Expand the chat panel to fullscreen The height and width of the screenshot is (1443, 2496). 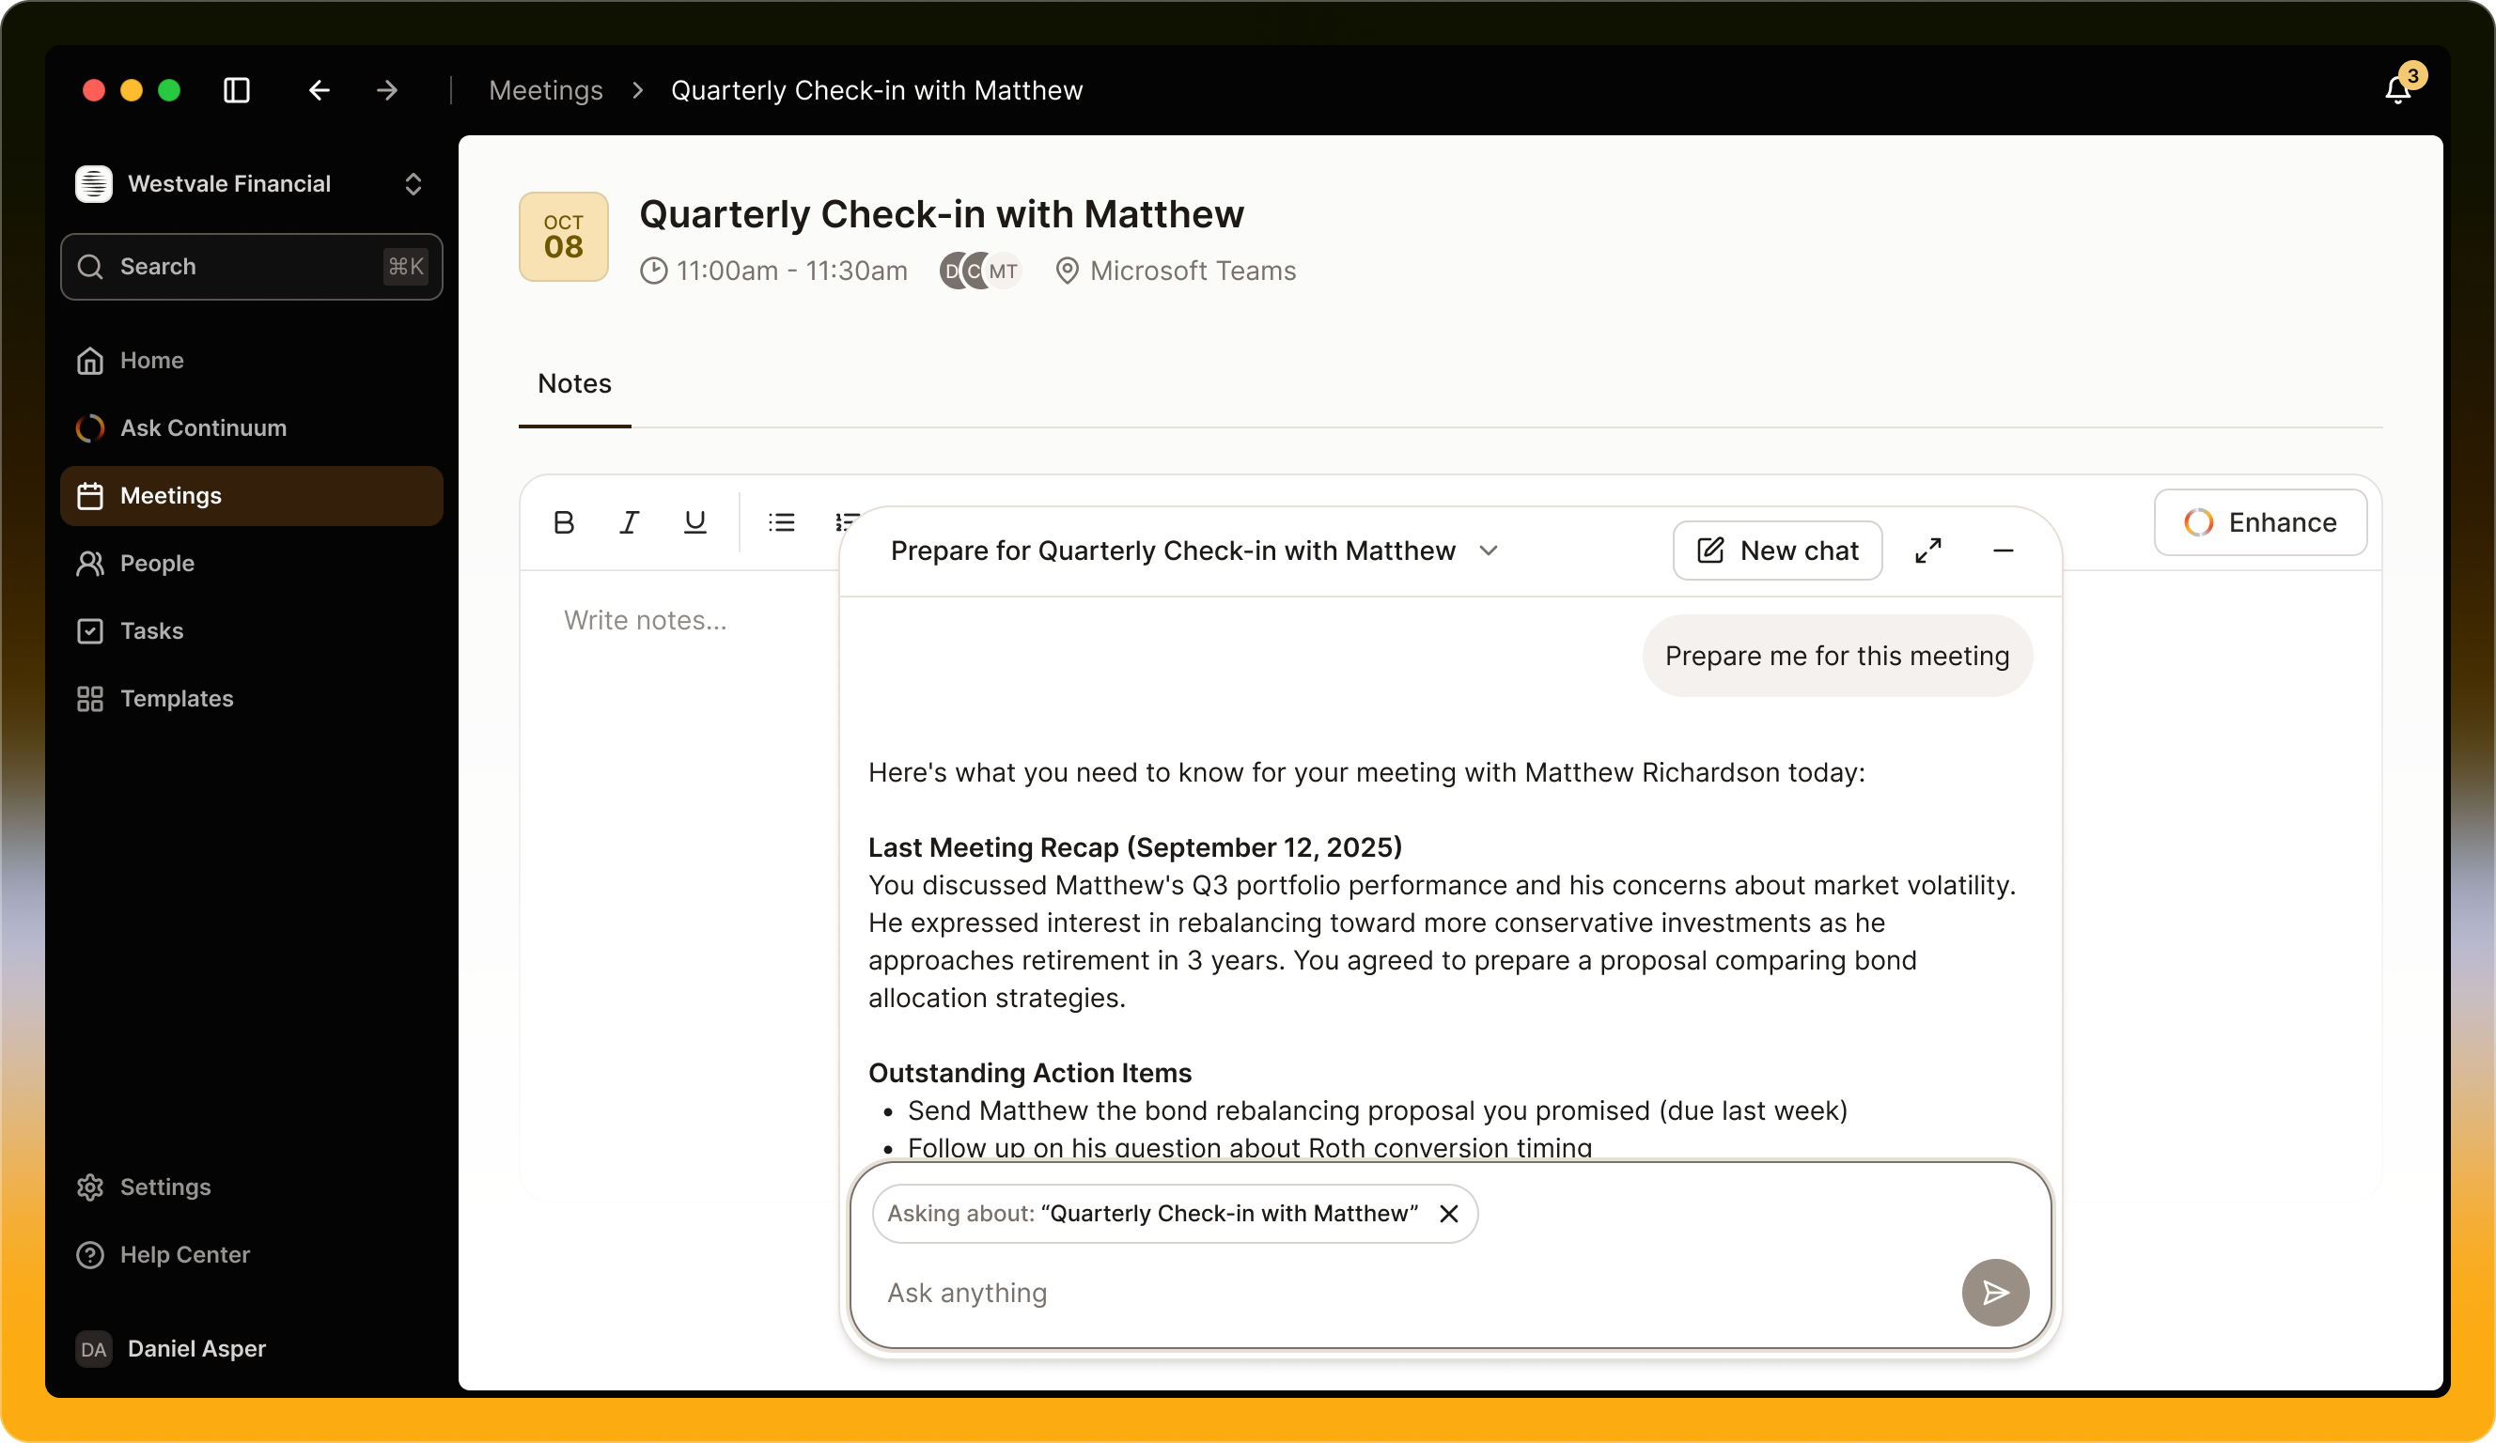click(1927, 551)
